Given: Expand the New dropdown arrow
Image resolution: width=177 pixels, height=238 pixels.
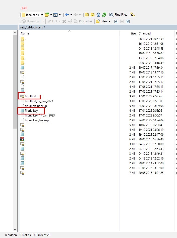Looking at the screenshot, I should point(109,21).
